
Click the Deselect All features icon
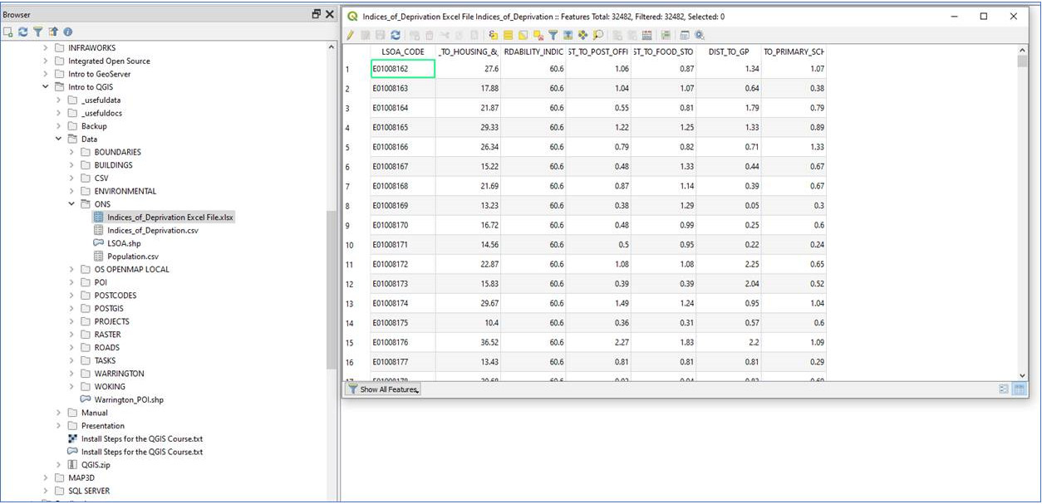click(538, 35)
